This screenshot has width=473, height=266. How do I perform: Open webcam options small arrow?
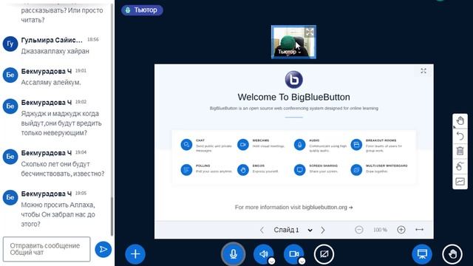pos(302,261)
